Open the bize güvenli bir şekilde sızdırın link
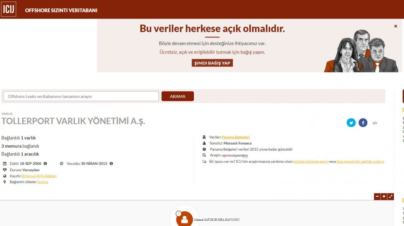Image resolution: width=404 pixels, height=226 pixels. [360, 162]
